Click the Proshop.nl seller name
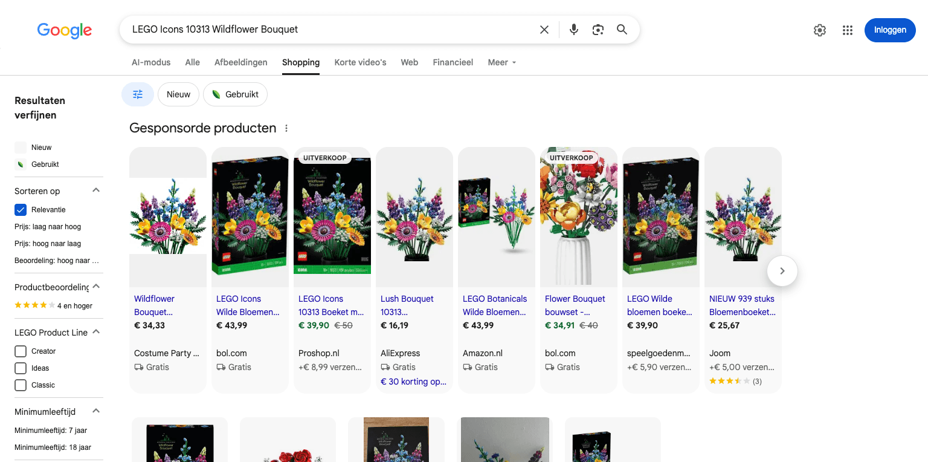Screen dimensions: 928x462 (319, 353)
